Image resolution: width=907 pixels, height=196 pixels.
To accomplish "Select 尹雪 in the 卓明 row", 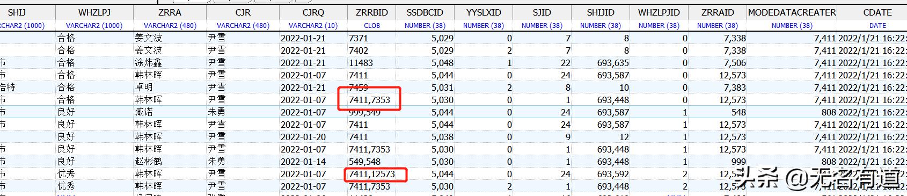I will pos(217,88).
